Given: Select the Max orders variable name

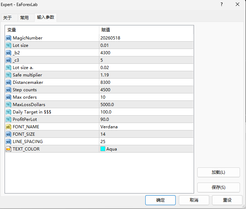Looking at the screenshot, I should [25, 97].
